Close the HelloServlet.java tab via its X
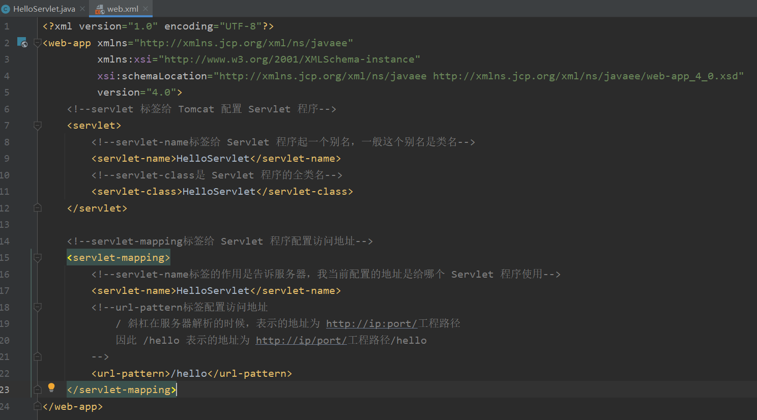757x420 pixels. pos(82,8)
